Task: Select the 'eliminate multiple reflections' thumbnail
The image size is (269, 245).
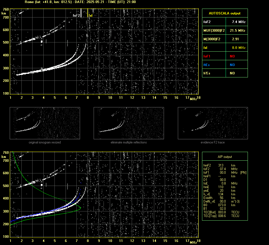Action: point(129,123)
